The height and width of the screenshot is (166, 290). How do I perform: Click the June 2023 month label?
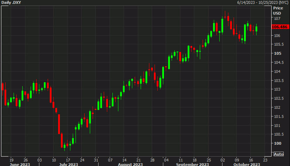coord(19,164)
